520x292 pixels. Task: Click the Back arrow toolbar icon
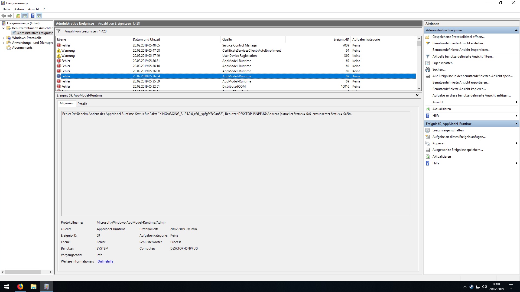coord(4,16)
